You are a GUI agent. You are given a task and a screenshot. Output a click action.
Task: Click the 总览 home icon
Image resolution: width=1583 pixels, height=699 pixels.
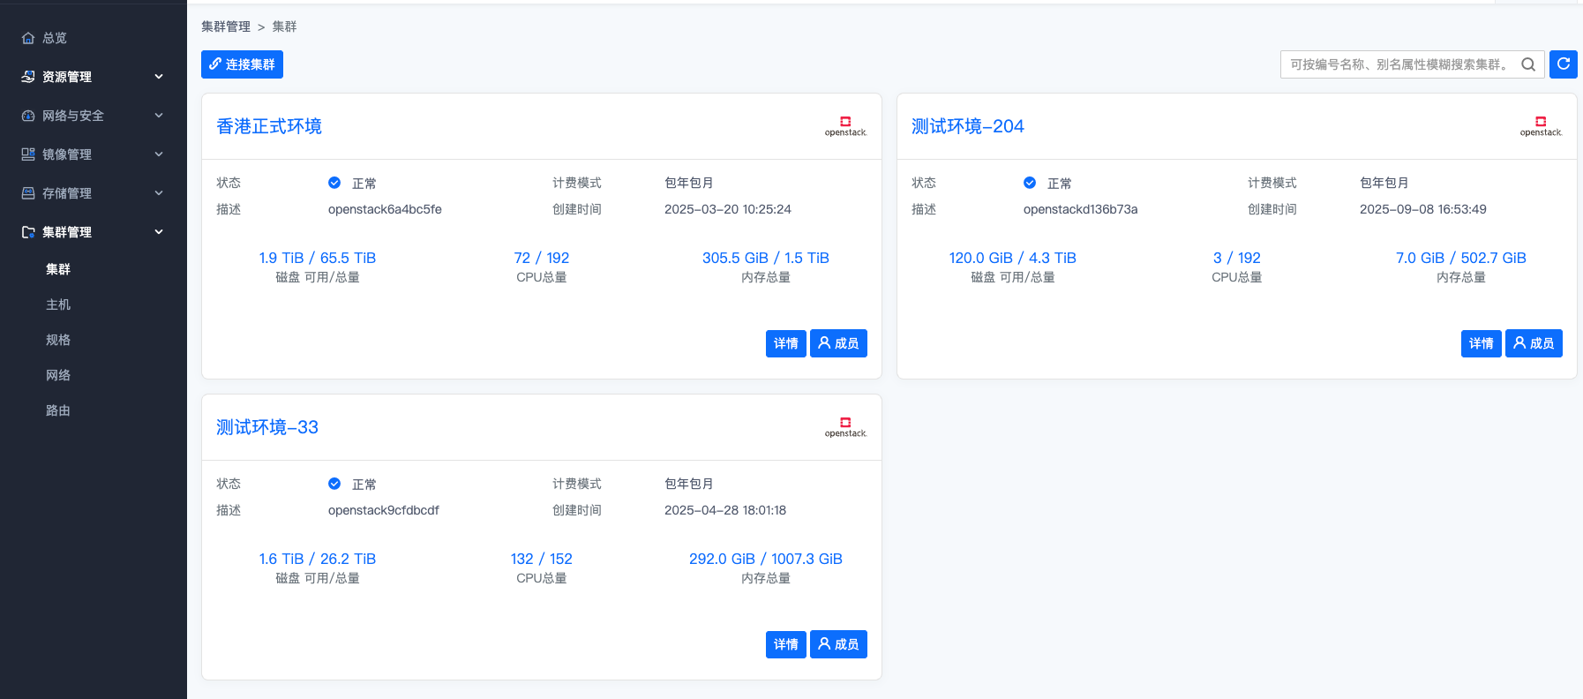(28, 38)
